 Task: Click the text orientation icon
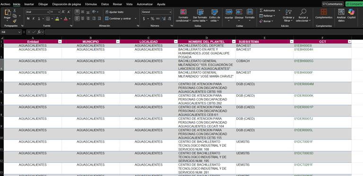pyautogui.click(x=94, y=12)
